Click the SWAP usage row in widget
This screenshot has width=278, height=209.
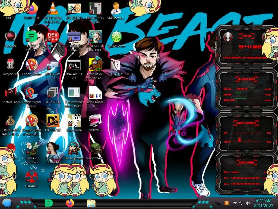[247, 100]
